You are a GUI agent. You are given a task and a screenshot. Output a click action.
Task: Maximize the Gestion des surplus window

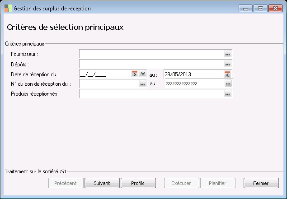260,8
